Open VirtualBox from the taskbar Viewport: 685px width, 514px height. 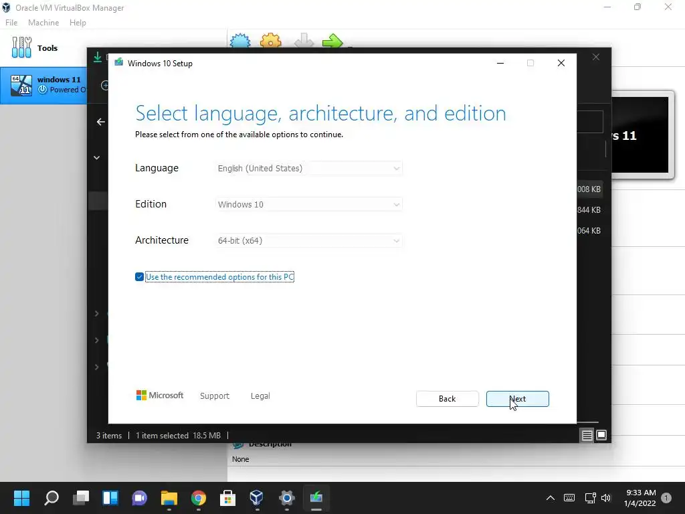click(257, 498)
